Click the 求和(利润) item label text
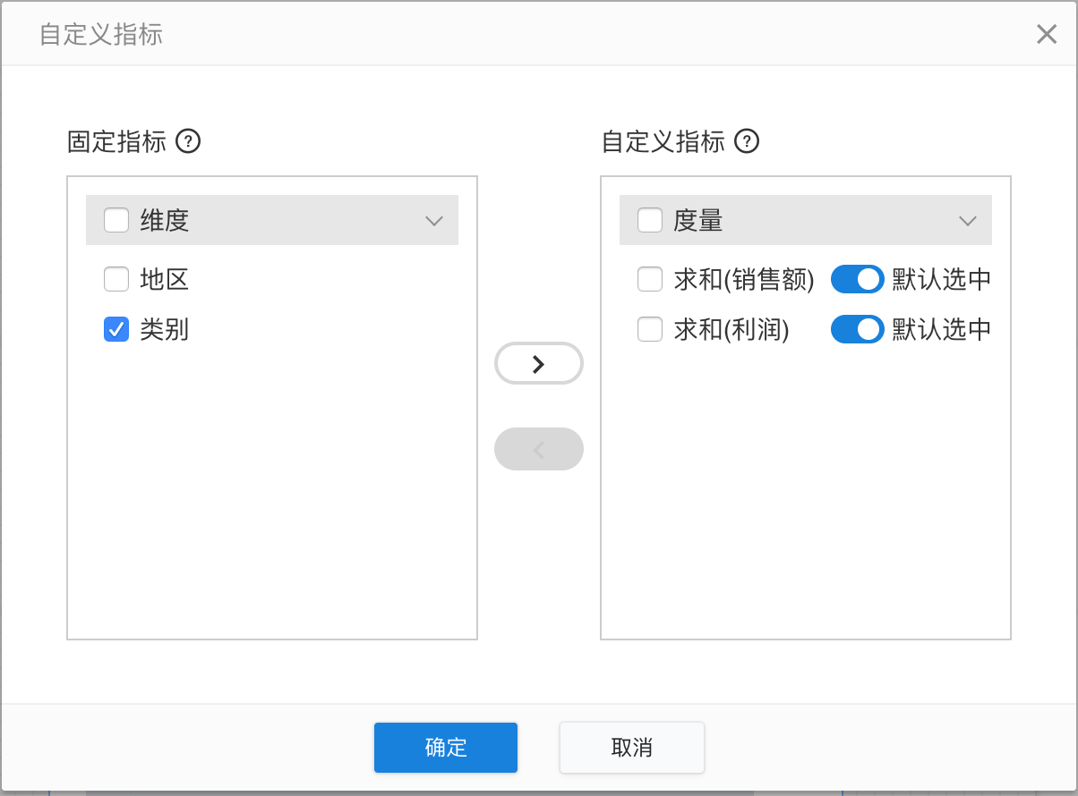This screenshot has width=1078, height=796. pyautogui.click(x=731, y=330)
